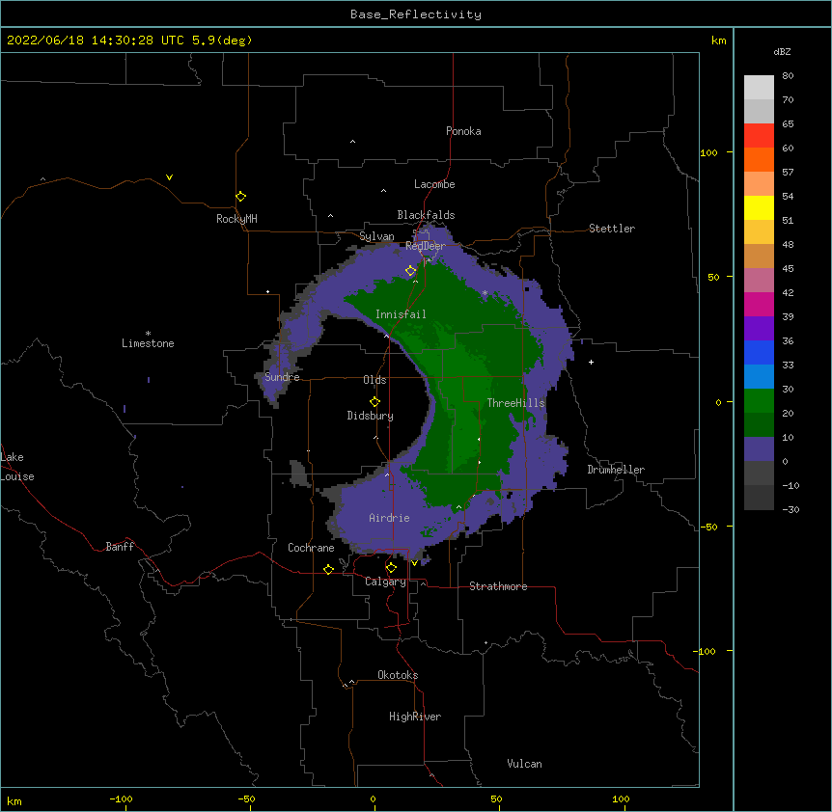Click the Sundre city label
Viewport: 832px width, 812px height.
[282, 377]
